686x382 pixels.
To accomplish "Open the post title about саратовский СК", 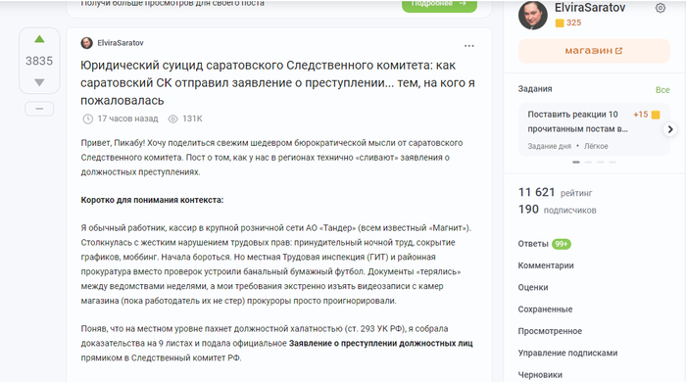I will pos(277,83).
